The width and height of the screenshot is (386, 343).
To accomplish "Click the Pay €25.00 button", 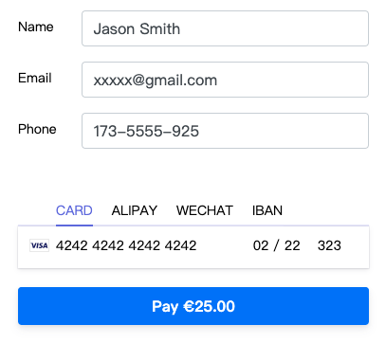I will point(193,306).
